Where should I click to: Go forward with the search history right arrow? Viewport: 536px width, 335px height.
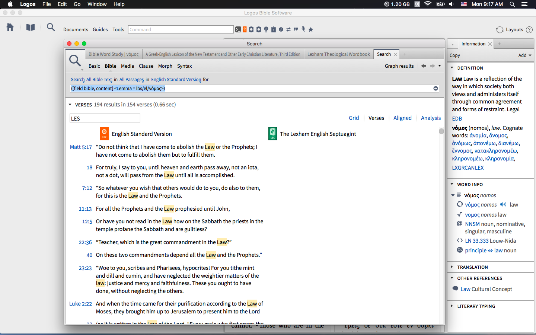[x=432, y=66]
